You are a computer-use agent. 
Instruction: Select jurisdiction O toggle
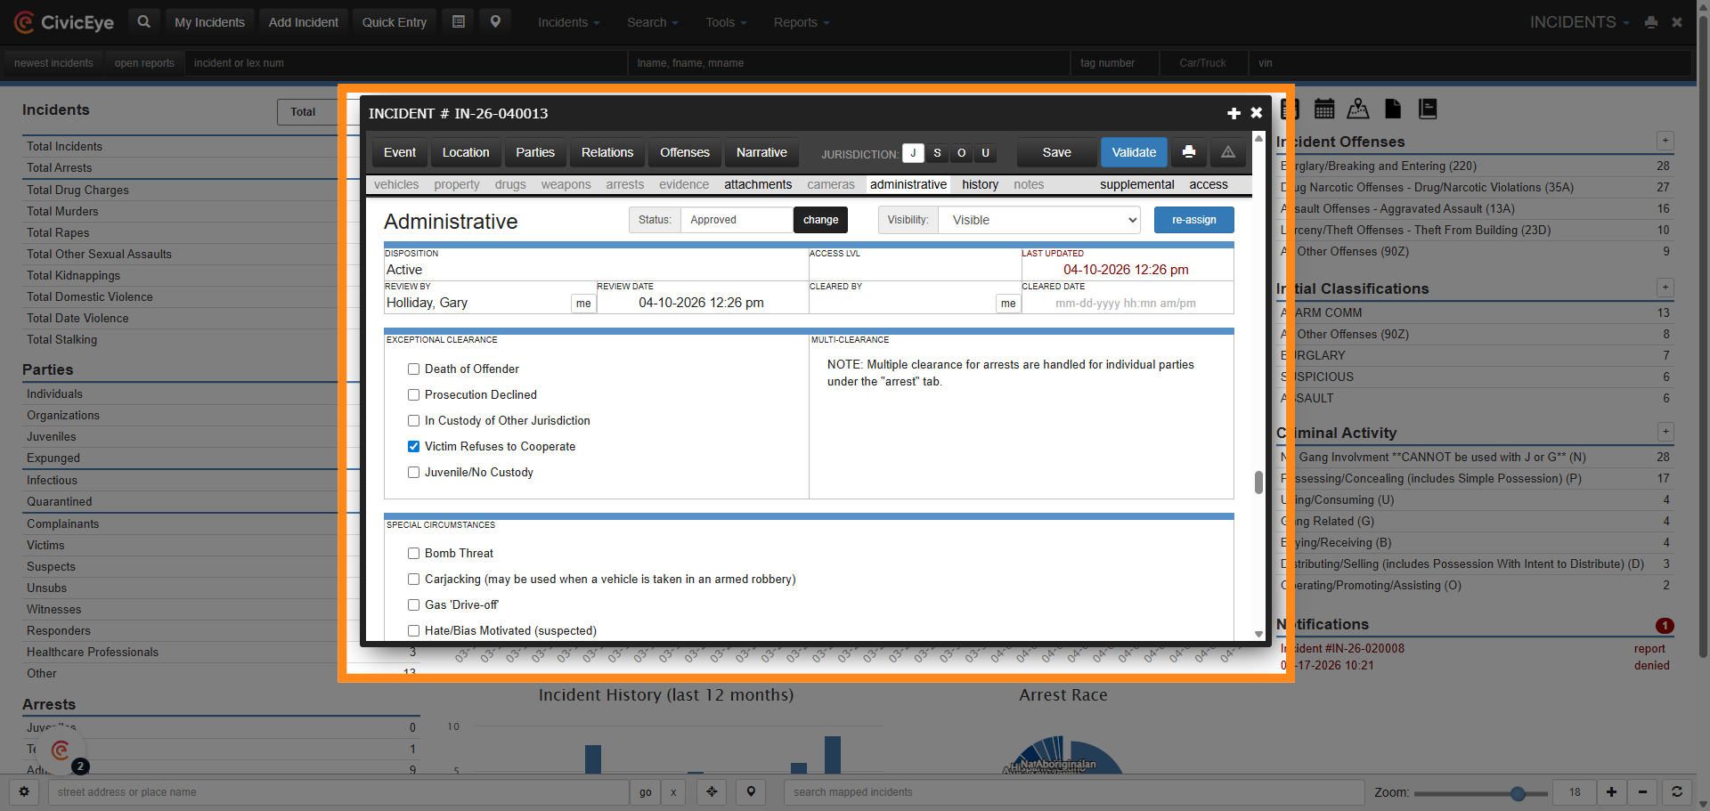[961, 153]
